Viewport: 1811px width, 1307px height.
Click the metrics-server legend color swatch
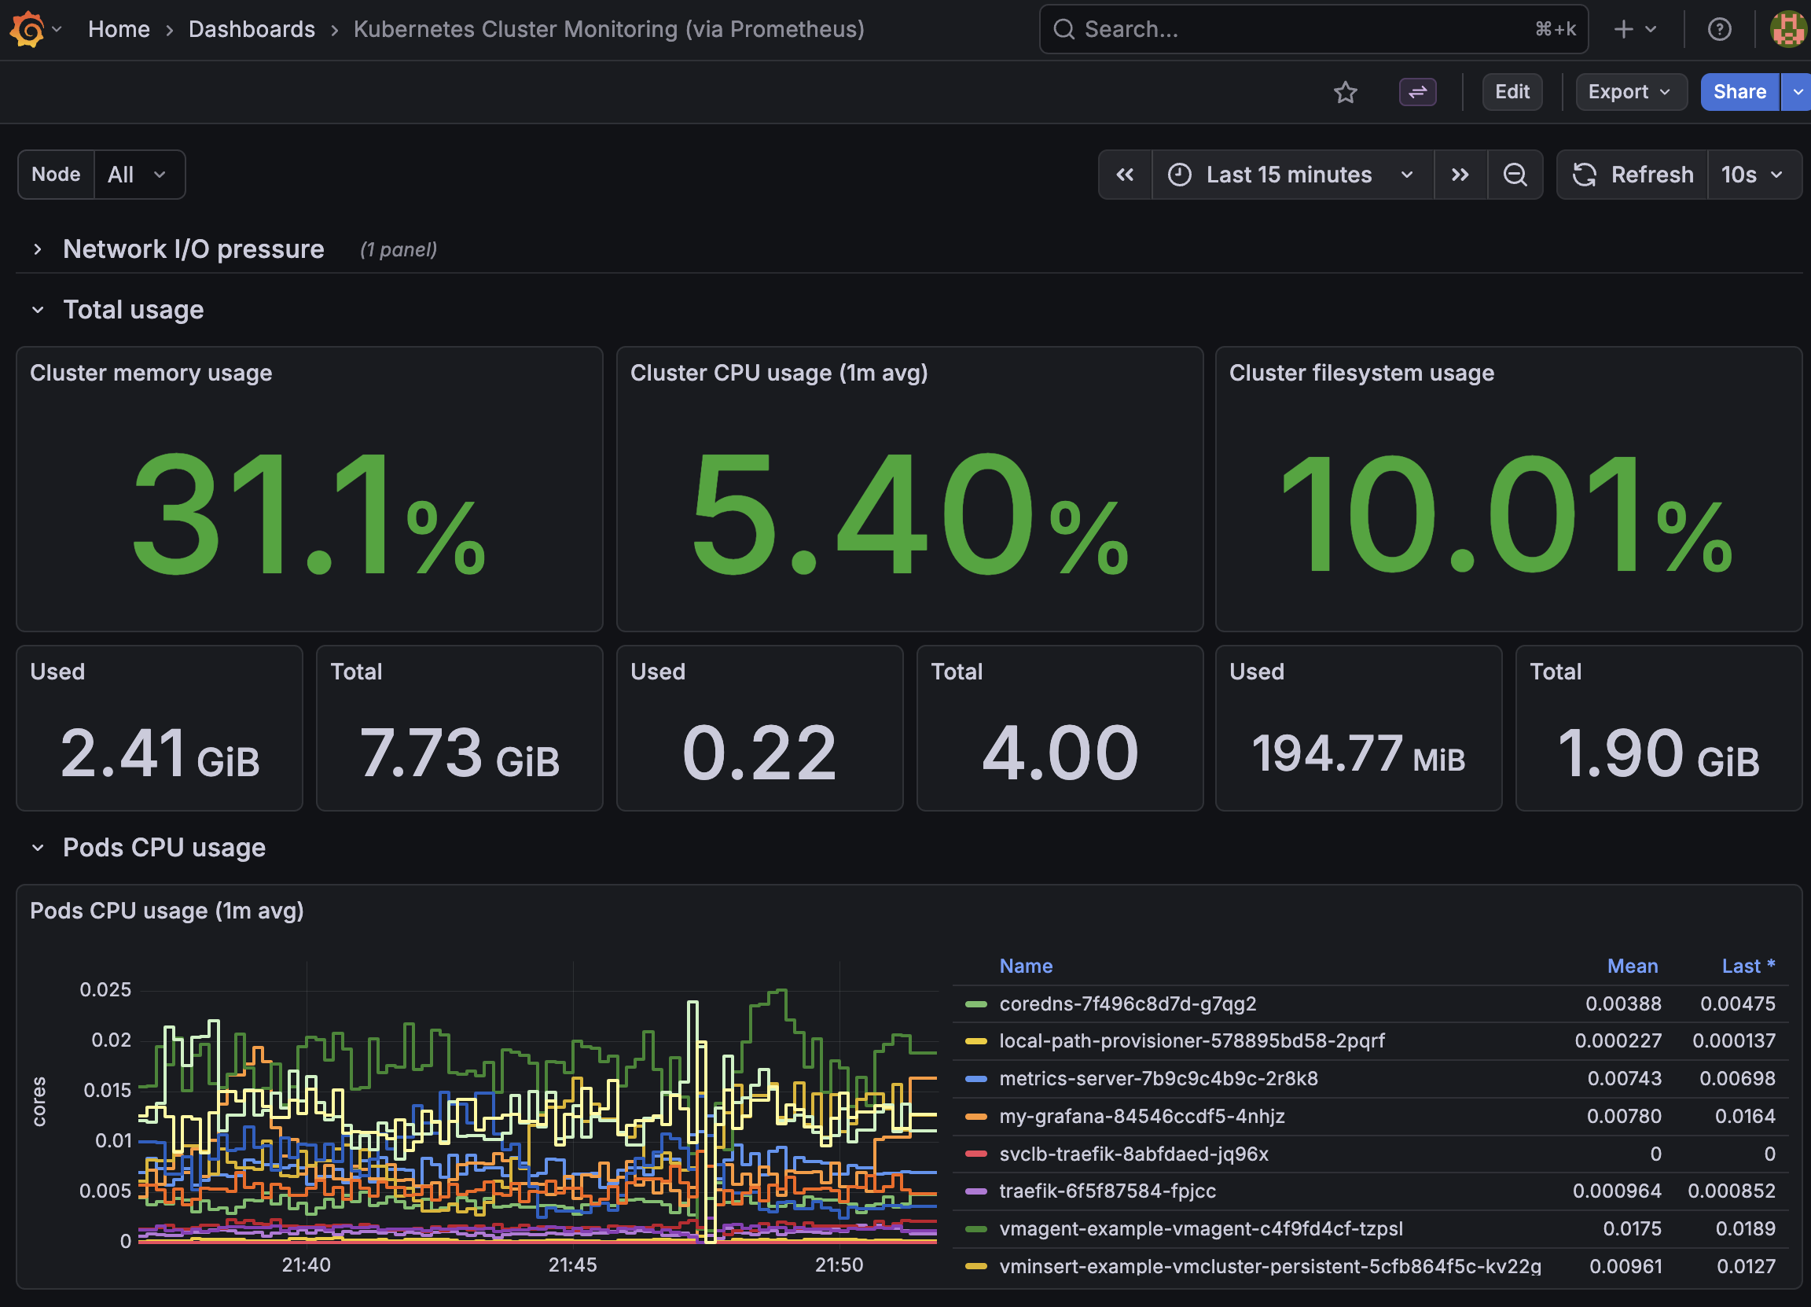[x=975, y=1078]
